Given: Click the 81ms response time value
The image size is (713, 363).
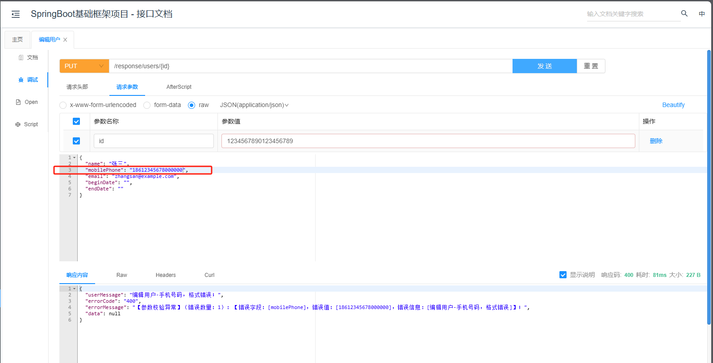Looking at the screenshot, I should coord(659,275).
